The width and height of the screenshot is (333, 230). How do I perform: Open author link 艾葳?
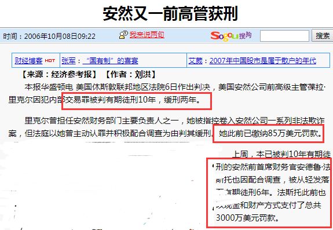[x=195, y=61]
